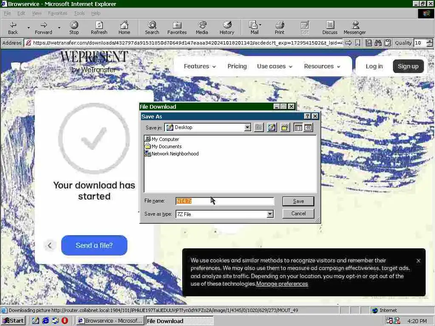Open the Start menu
The width and height of the screenshot is (435, 326).
click(x=13, y=321)
